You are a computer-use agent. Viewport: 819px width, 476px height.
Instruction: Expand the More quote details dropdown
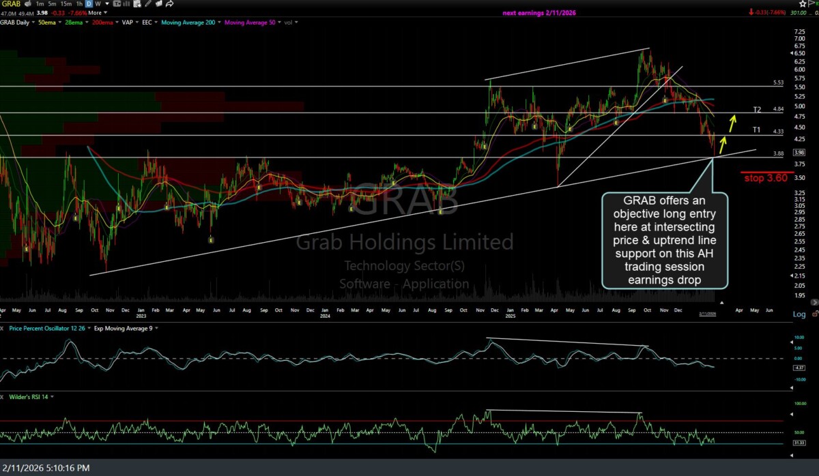(98, 12)
